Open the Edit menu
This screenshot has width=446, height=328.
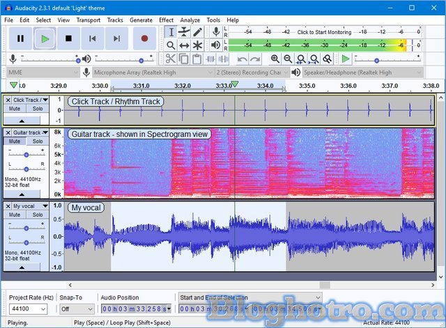(24, 20)
